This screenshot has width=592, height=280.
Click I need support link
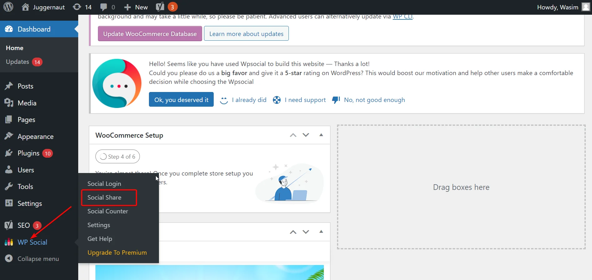pyautogui.click(x=305, y=100)
